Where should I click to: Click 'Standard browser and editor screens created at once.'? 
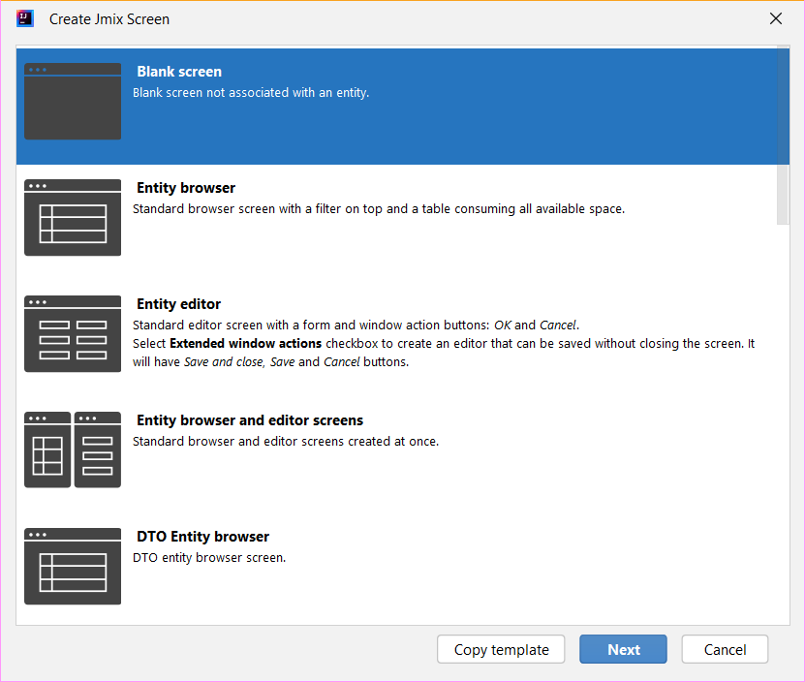point(286,441)
